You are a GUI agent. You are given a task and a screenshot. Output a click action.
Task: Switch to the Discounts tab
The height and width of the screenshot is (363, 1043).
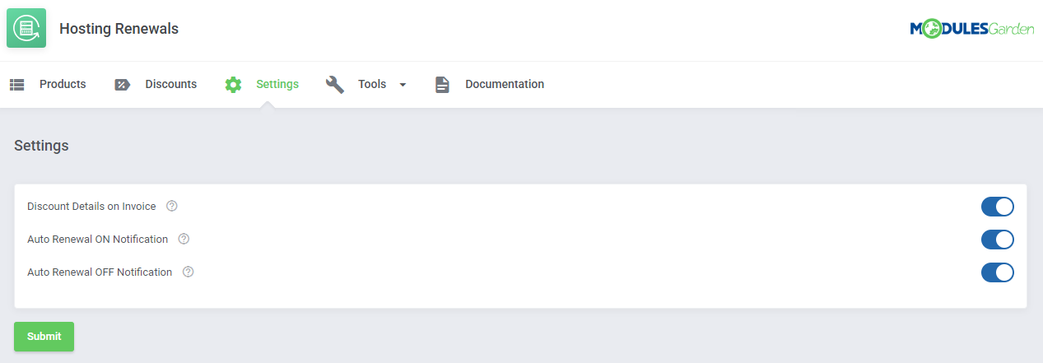171,84
